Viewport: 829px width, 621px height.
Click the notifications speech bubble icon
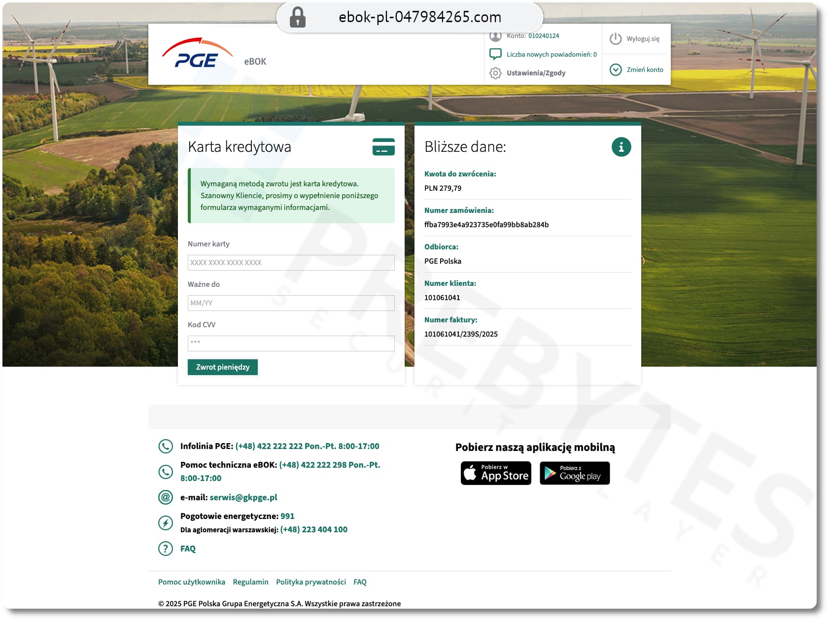pyautogui.click(x=495, y=54)
